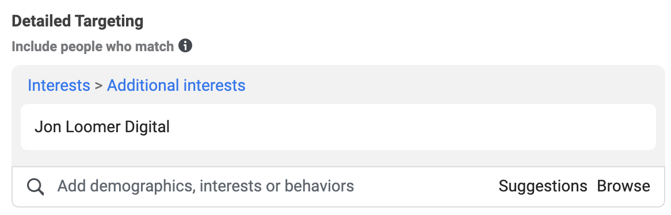Click the magnifying glass search icon

(x=36, y=187)
